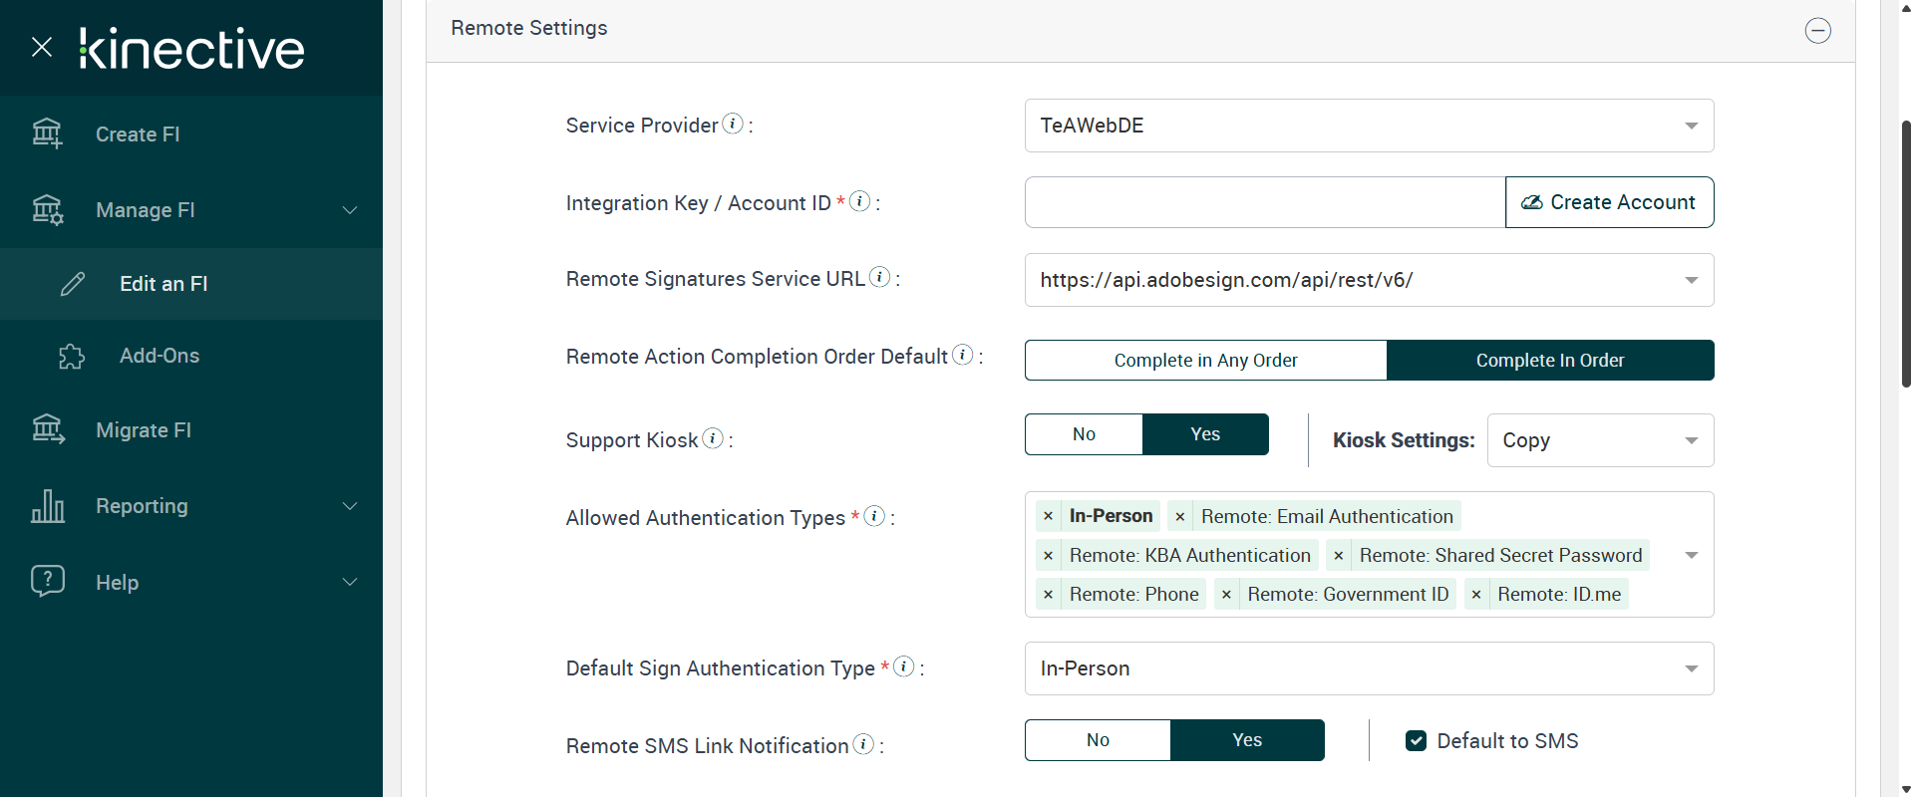The image size is (1914, 797).
Task: Click the Service Provider info icon
Action: point(733,124)
